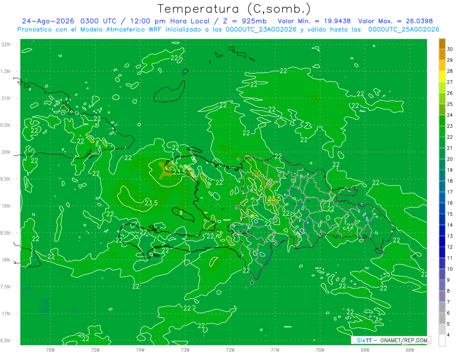Click the "68W" longitude axis label
Viewport: 460px width, 355px height.
[410, 350]
